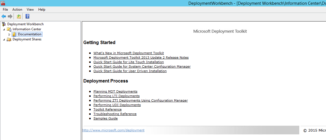The image size is (326, 140).
Task: Open the File menu
Action: tap(5, 10)
